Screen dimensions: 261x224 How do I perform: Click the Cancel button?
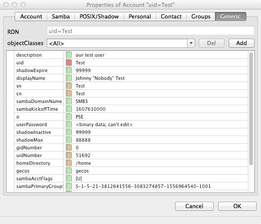click(x=194, y=206)
